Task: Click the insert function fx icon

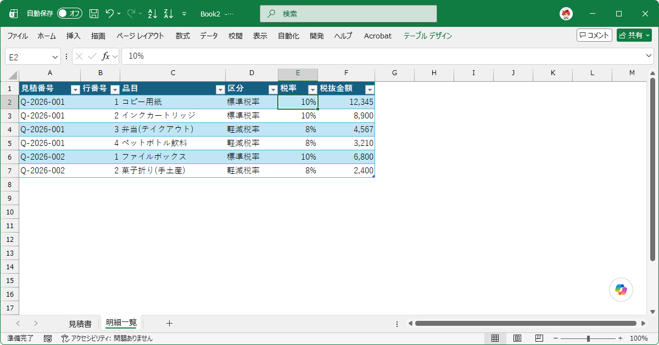Action: (106, 56)
